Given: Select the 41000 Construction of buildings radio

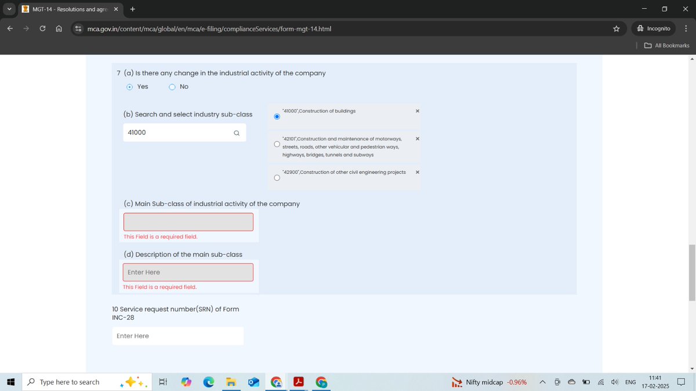Looking at the screenshot, I should pos(277,116).
